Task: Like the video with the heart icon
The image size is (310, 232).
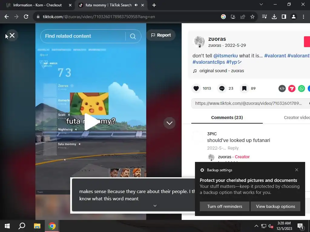Action: [196, 89]
